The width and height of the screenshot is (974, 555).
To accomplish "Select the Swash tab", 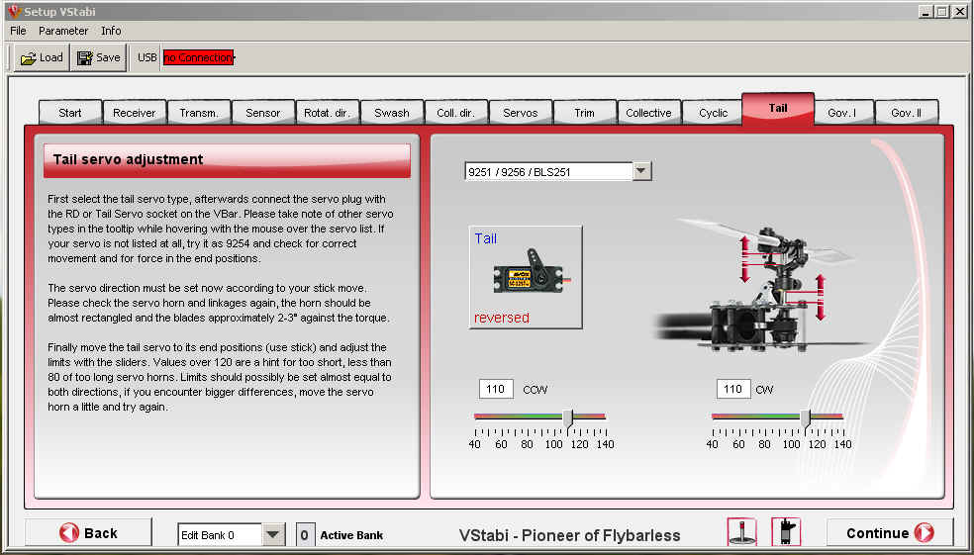I will click(391, 113).
